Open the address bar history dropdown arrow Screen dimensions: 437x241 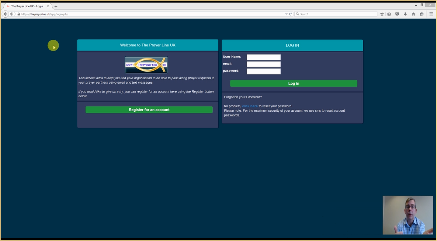(x=286, y=14)
